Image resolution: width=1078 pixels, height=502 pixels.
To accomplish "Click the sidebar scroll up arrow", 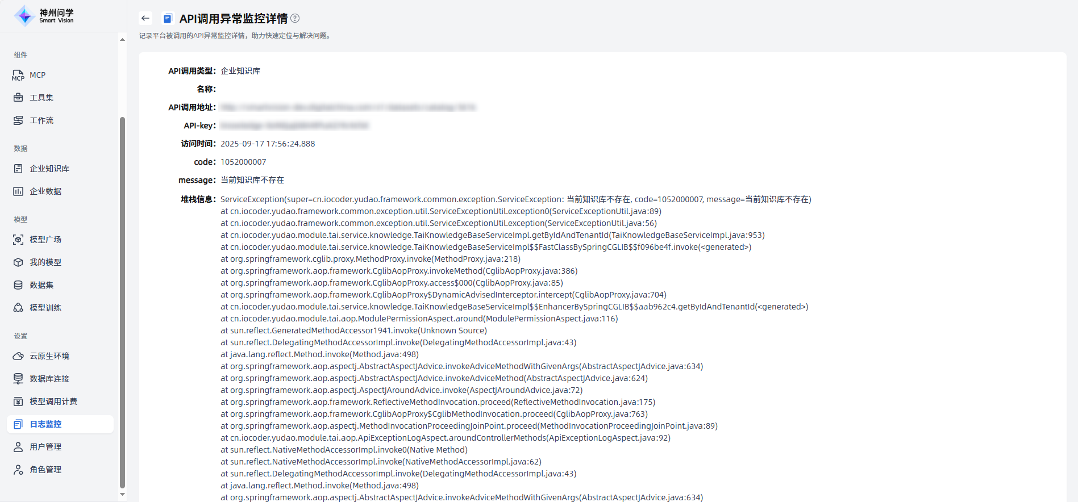I will (x=122, y=40).
